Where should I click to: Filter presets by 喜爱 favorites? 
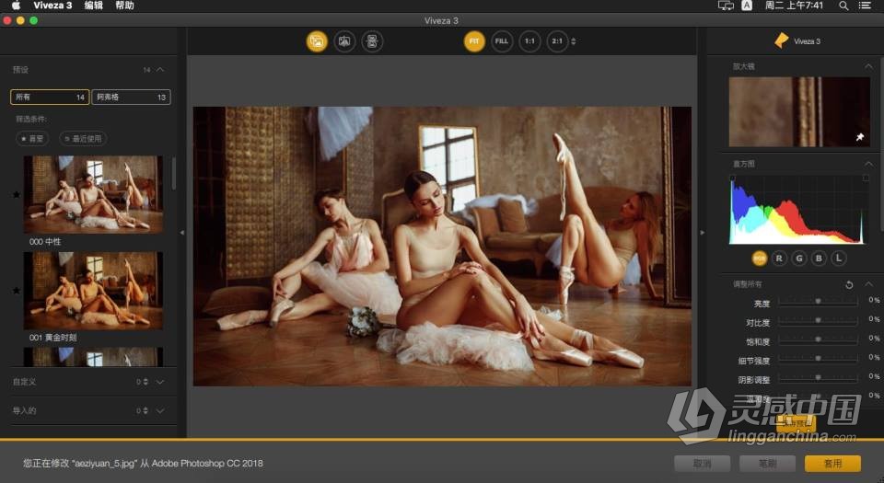32,139
